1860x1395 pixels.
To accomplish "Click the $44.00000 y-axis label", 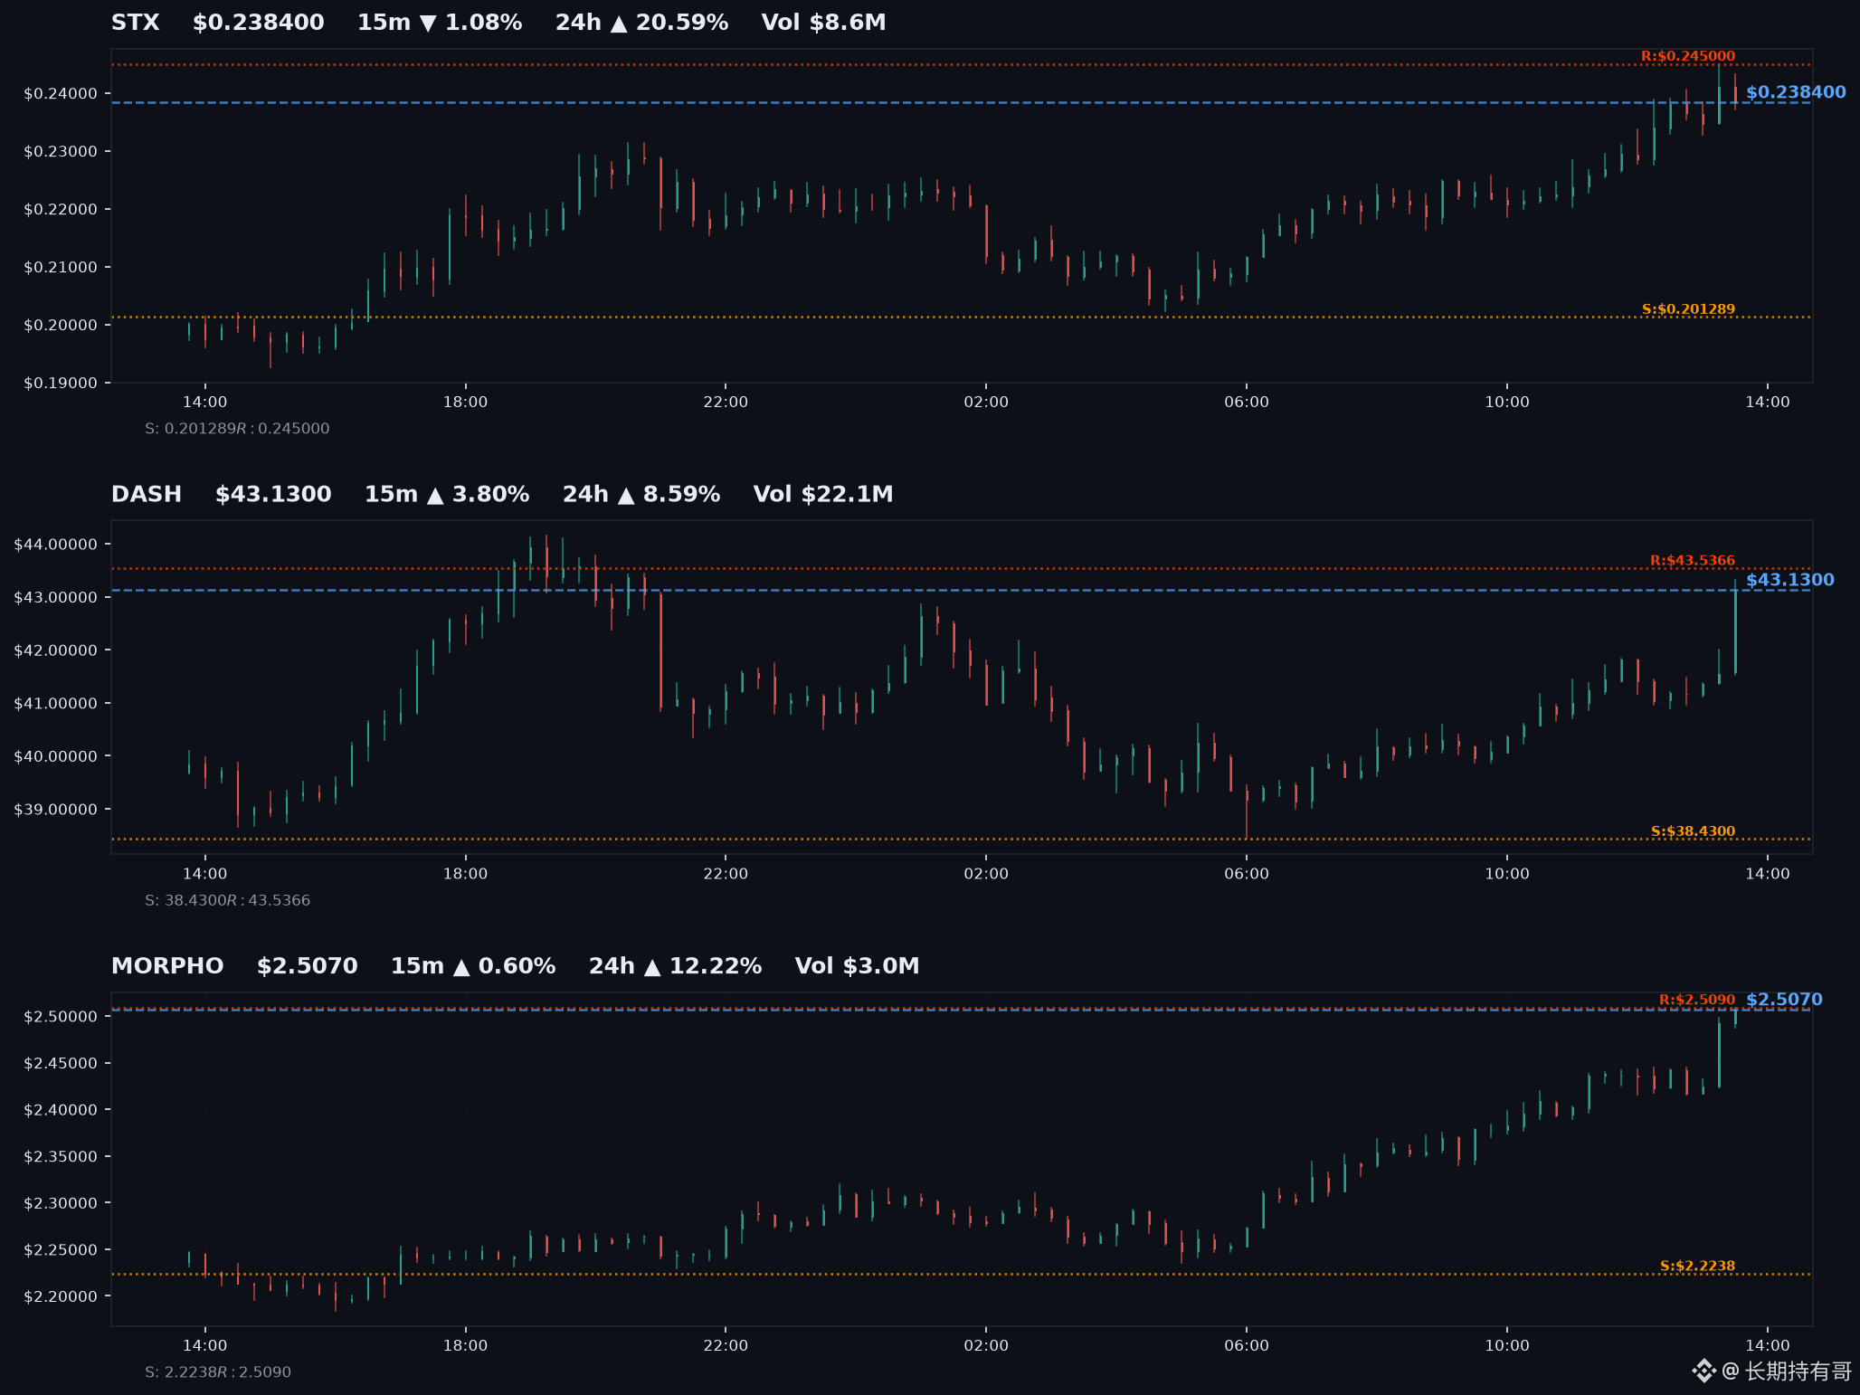I will 56,545.
